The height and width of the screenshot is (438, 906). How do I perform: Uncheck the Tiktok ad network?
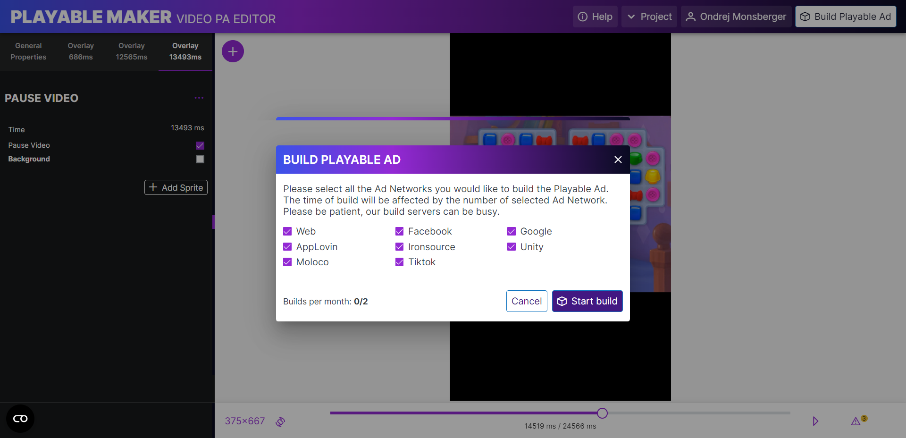pos(399,262)
